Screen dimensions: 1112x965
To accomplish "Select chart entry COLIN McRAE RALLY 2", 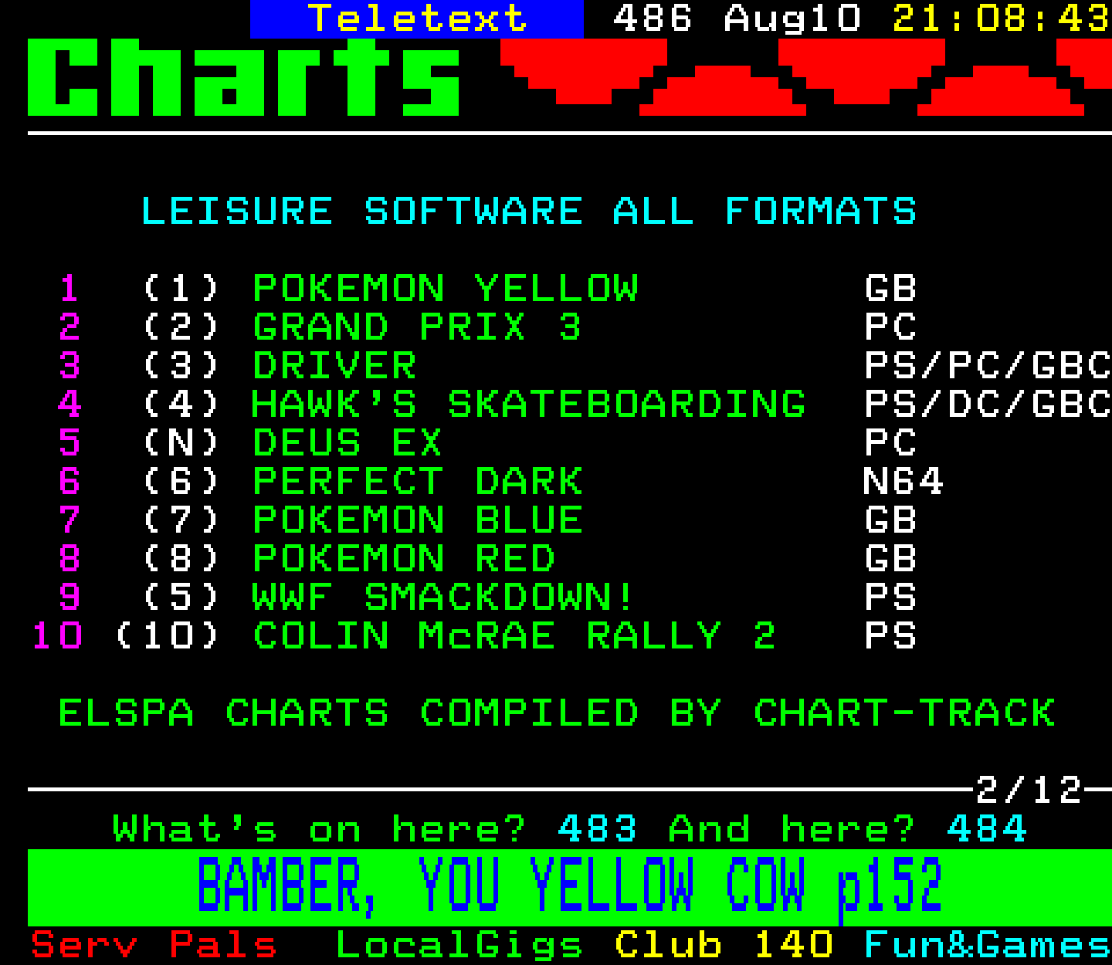I will (x=514, y=636).
